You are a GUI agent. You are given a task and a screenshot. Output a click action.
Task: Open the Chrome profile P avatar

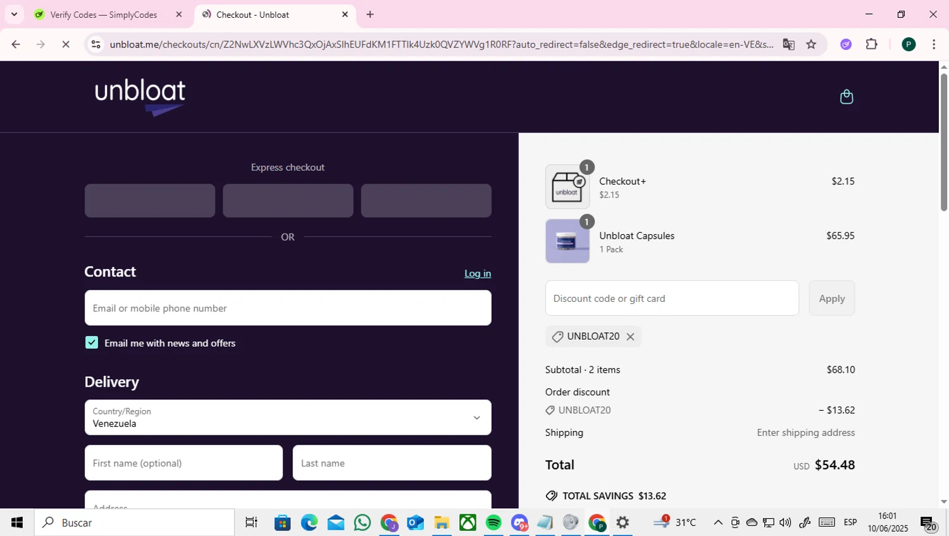tap(909, 44)
